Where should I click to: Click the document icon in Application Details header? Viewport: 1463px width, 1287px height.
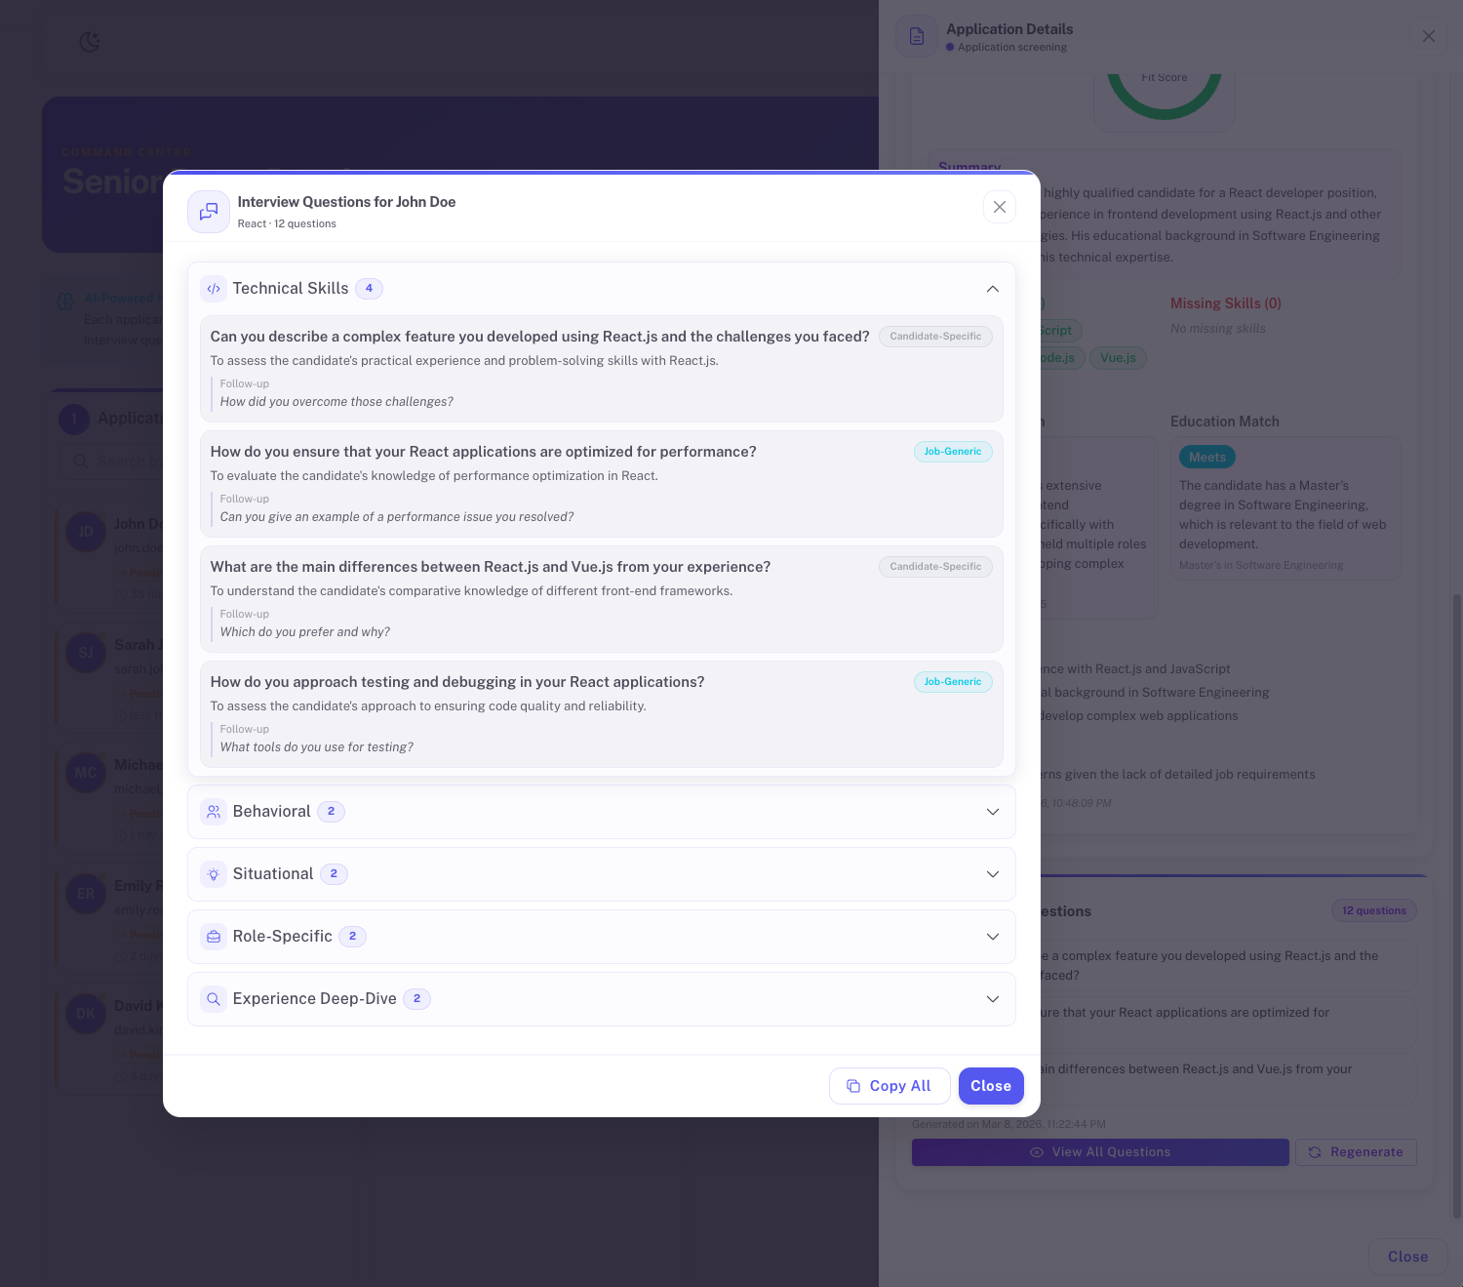pos(916,35)
